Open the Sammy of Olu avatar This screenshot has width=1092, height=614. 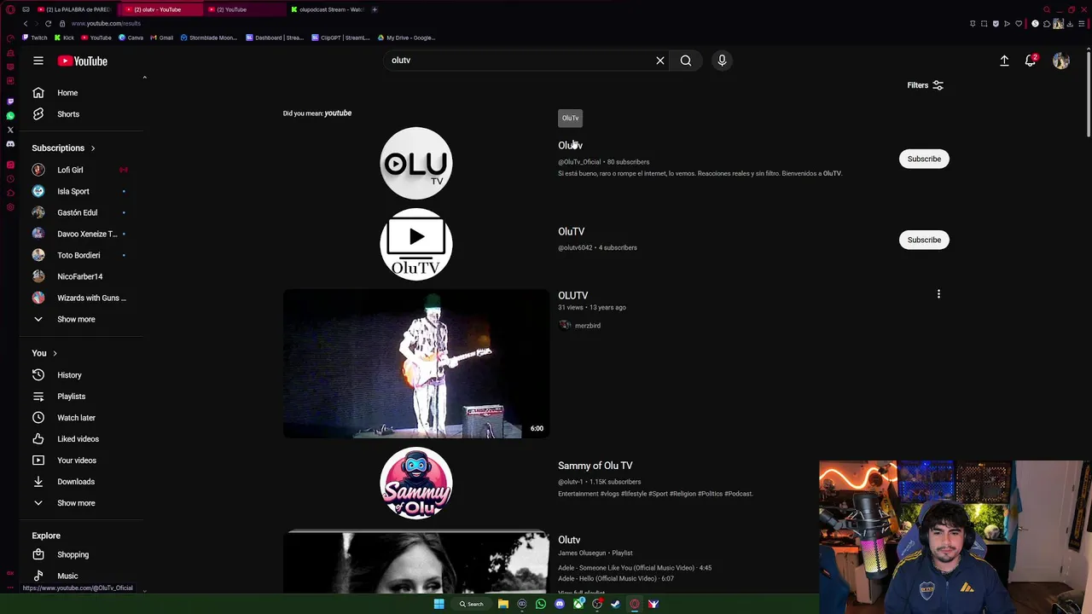click(x=416, y=484)
